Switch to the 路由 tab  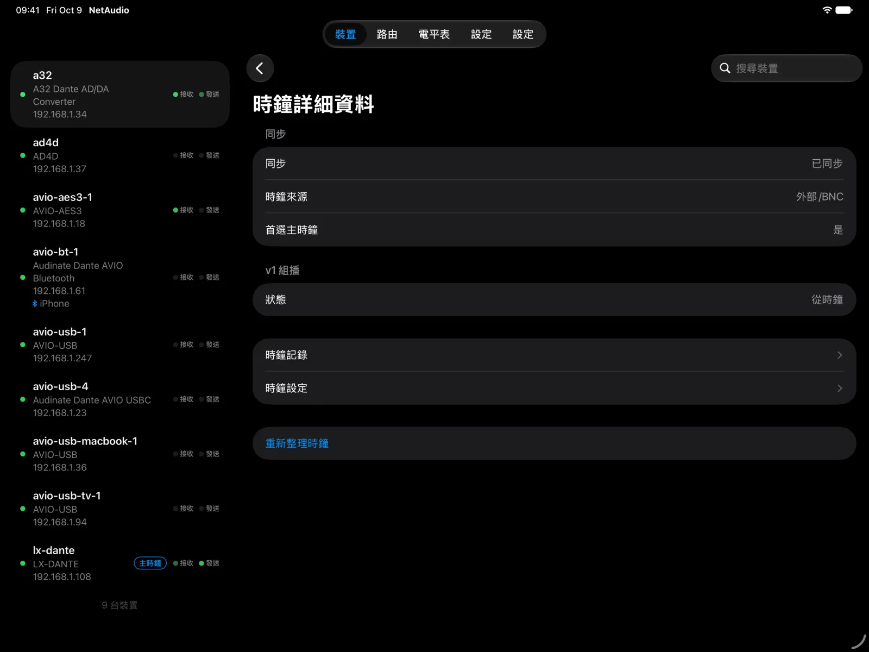(387, 34)
